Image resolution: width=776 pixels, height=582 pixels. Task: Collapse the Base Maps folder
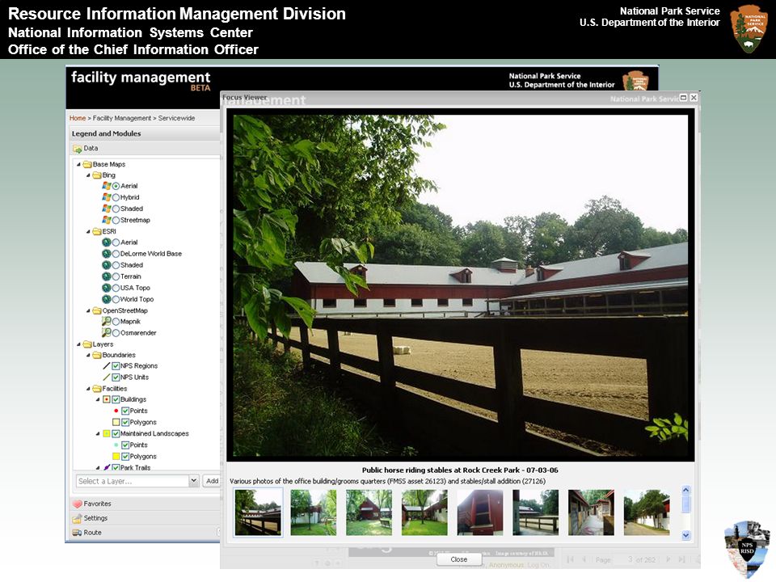point(78,164)
